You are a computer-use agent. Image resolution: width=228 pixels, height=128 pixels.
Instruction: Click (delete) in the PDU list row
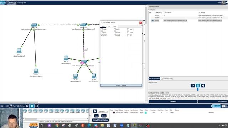click(x=211, y=112)
